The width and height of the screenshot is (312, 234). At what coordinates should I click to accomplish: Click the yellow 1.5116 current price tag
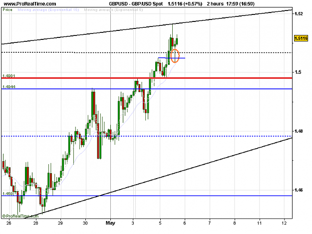click(x=301, y=38)
